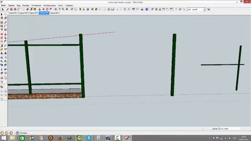Open the Окно menu

60,5
